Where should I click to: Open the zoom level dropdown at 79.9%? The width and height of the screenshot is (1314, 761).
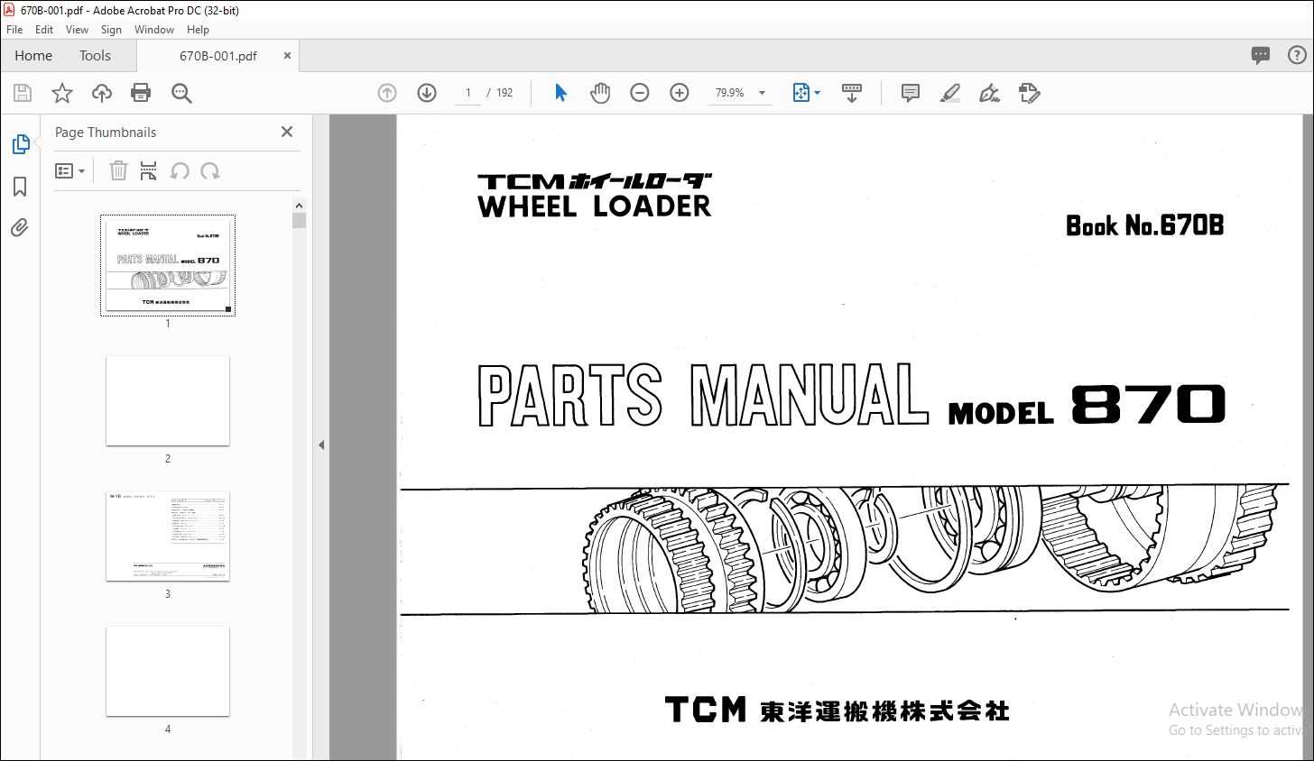(762, 93)
